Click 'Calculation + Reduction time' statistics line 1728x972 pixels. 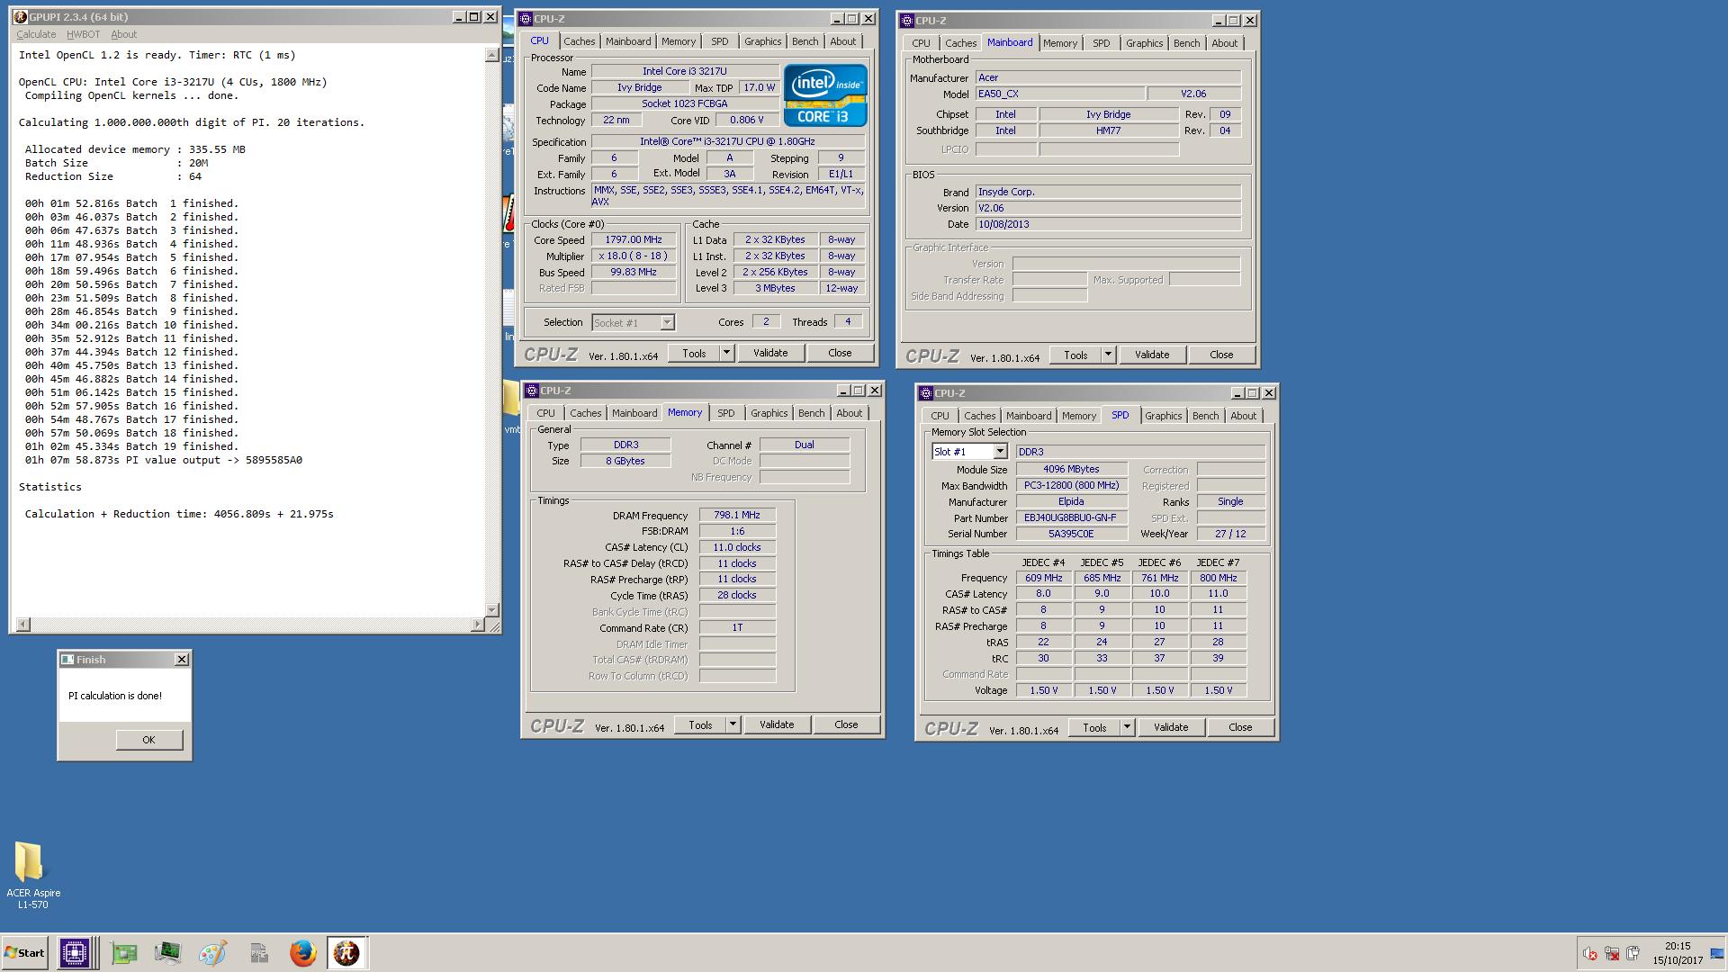pos(179,514)
